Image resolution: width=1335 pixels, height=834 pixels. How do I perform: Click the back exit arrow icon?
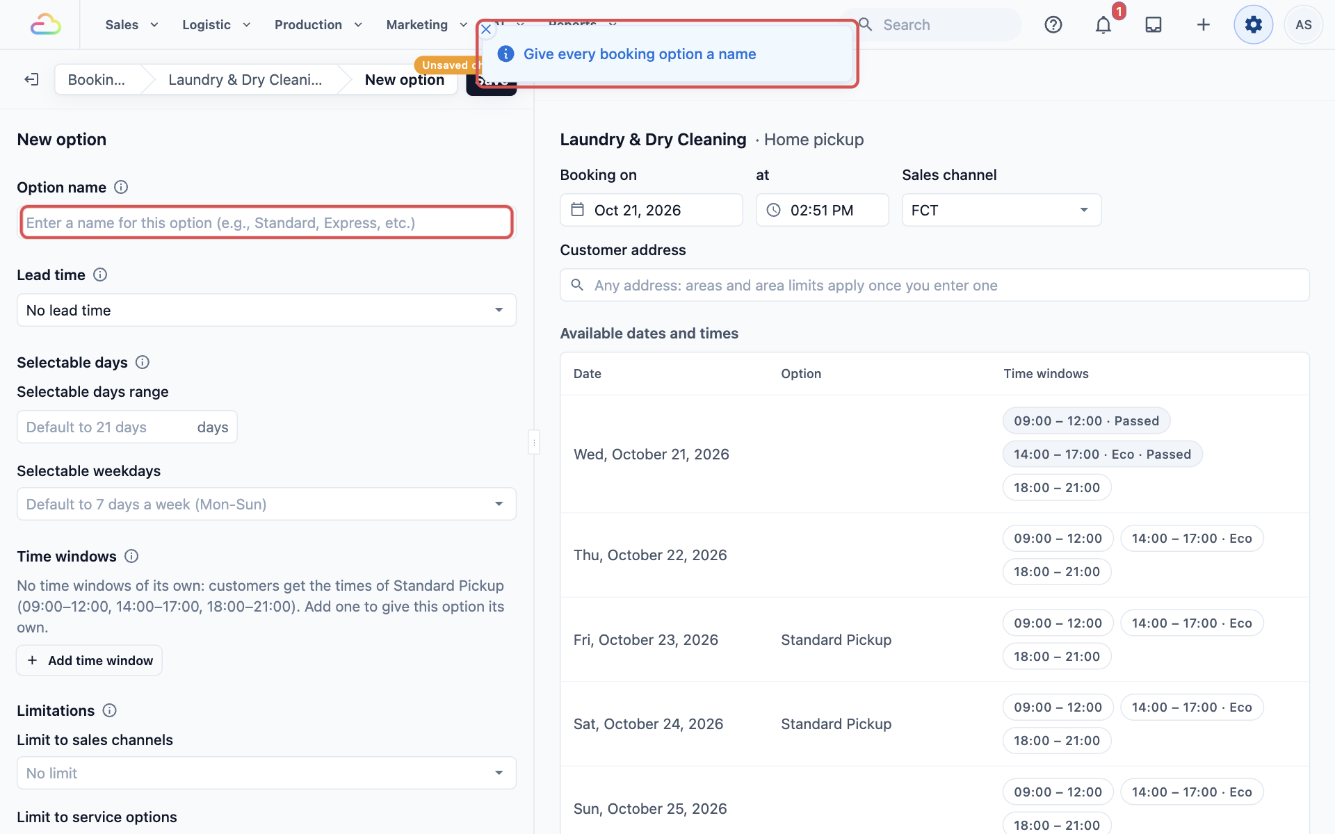(31, 79)
